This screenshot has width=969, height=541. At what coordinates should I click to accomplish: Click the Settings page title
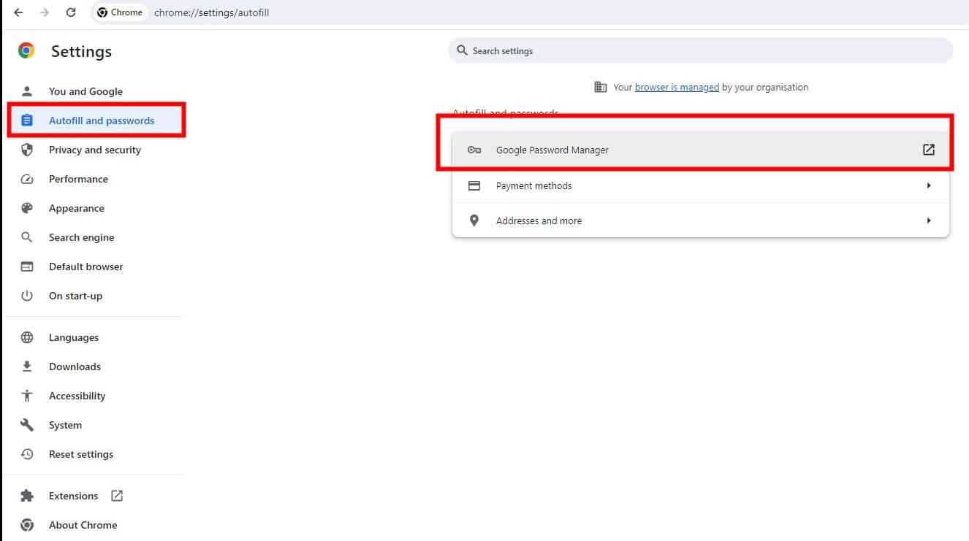point(81,51)
